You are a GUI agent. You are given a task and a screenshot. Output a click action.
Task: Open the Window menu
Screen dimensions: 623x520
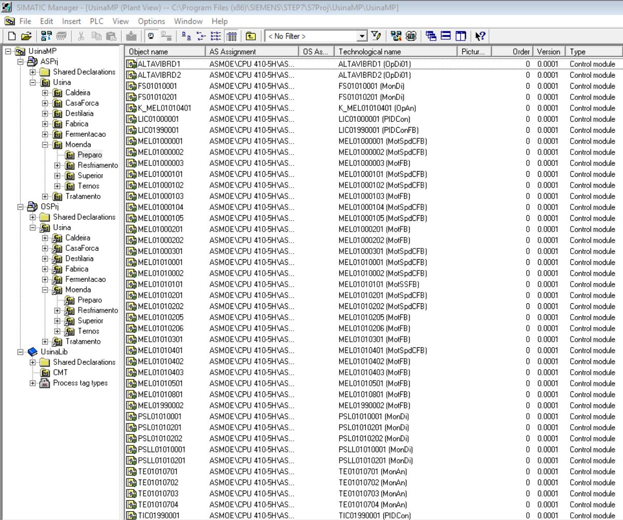188,21
